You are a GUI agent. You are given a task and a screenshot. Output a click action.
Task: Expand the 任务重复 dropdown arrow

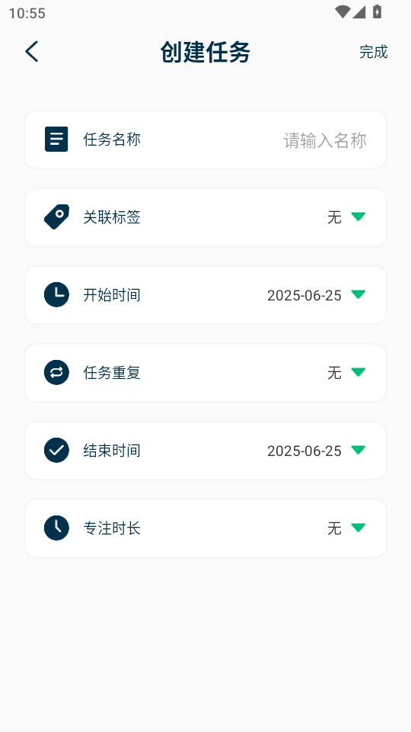point(358,372)
